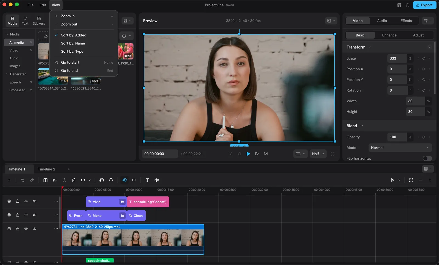Open the Stickers panel
439x265 pixels.
pyautogui.click(x=39, y=21)
